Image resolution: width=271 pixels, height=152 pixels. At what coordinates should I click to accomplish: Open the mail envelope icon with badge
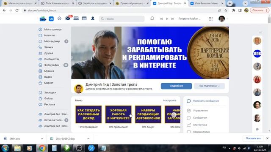(x=68, y=18)
